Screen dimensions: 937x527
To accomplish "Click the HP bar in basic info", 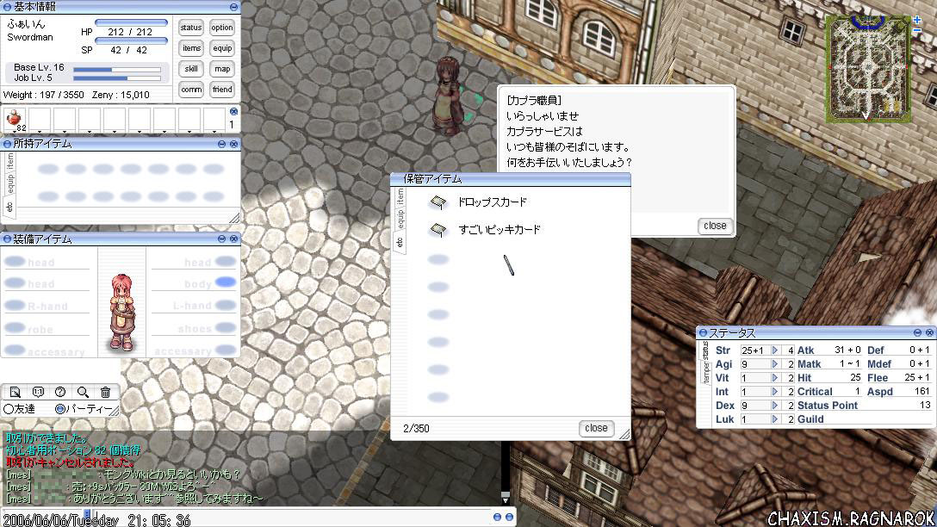I will click(x=131, y=23).
